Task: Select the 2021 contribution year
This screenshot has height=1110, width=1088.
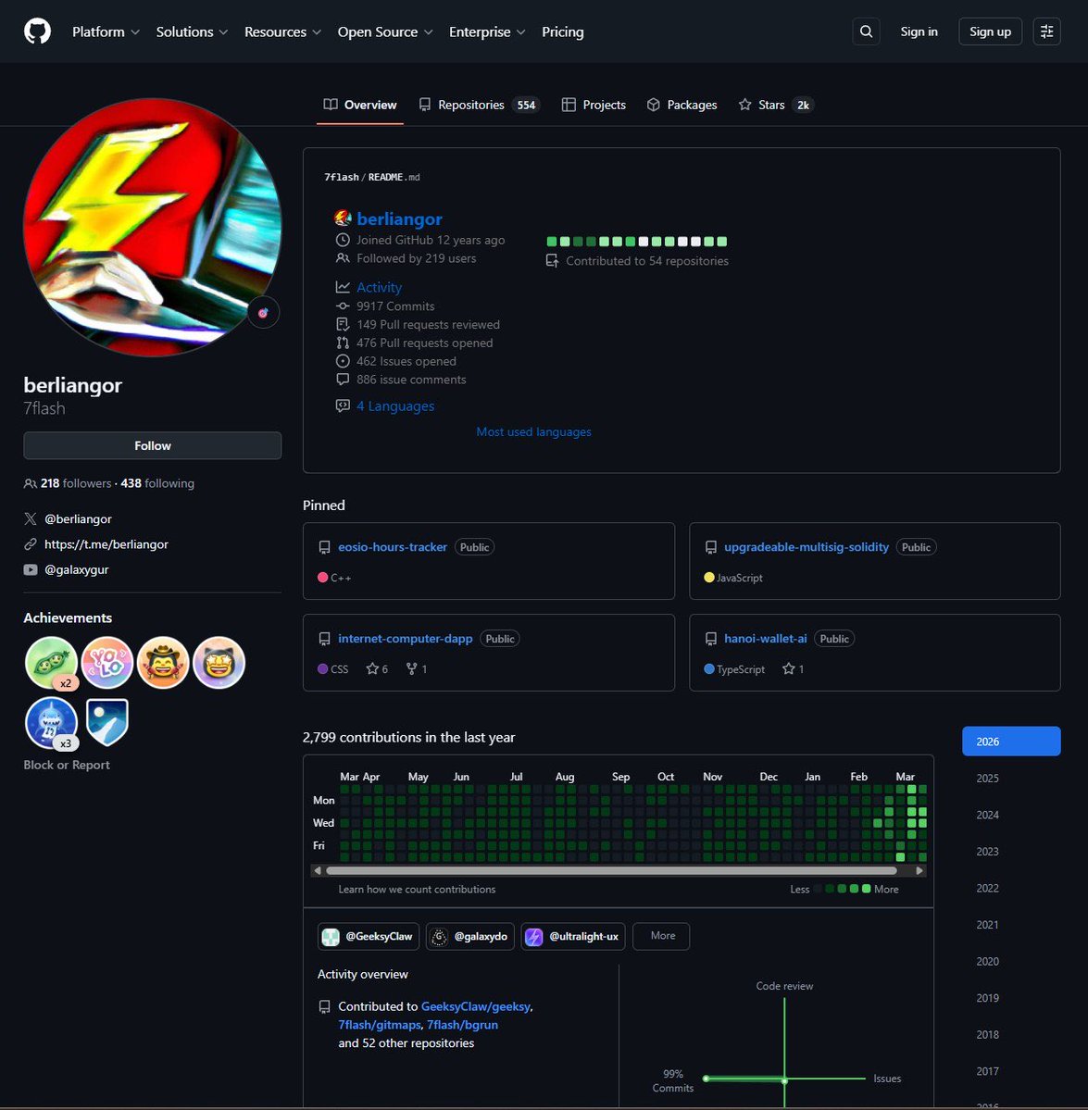Action: [x=1011, y=925]
